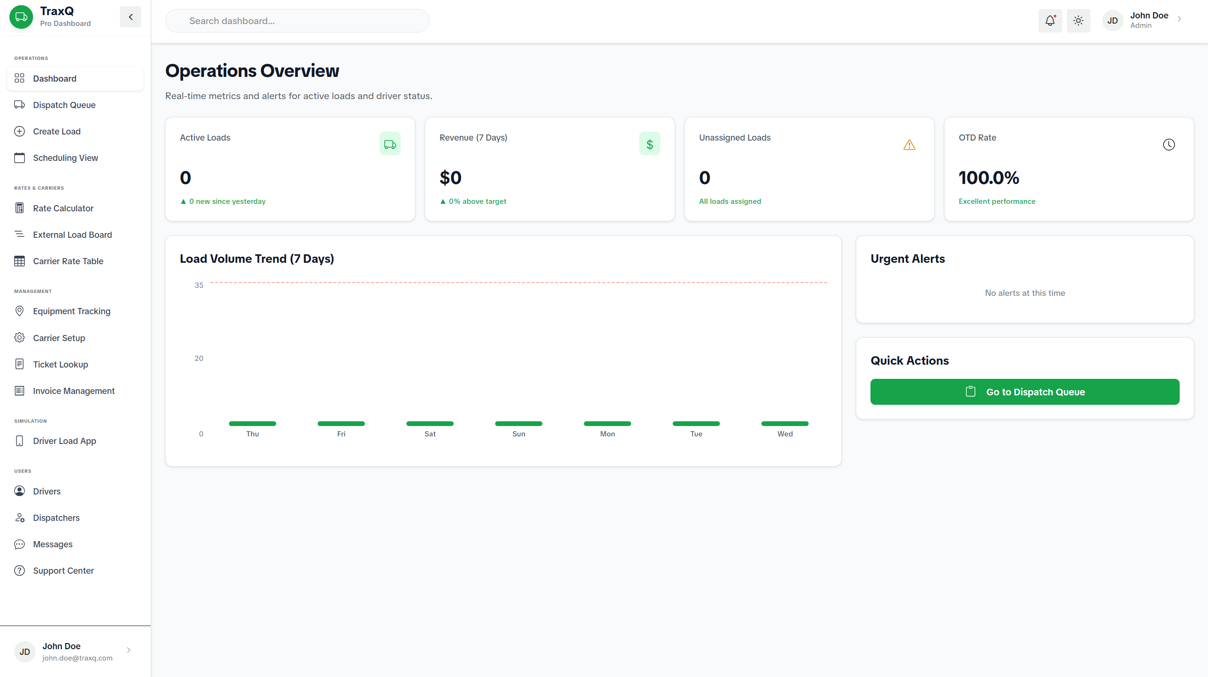Open the External Load Board link
Viewport: 1208px width, 677px height.
tap(72, 234)
